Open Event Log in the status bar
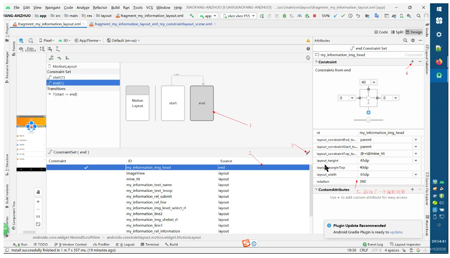This screenshot has width=450, height=258. coord(373,244)
